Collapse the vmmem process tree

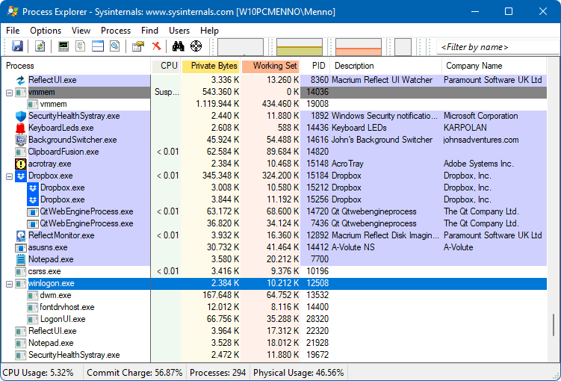pos(9,93)
